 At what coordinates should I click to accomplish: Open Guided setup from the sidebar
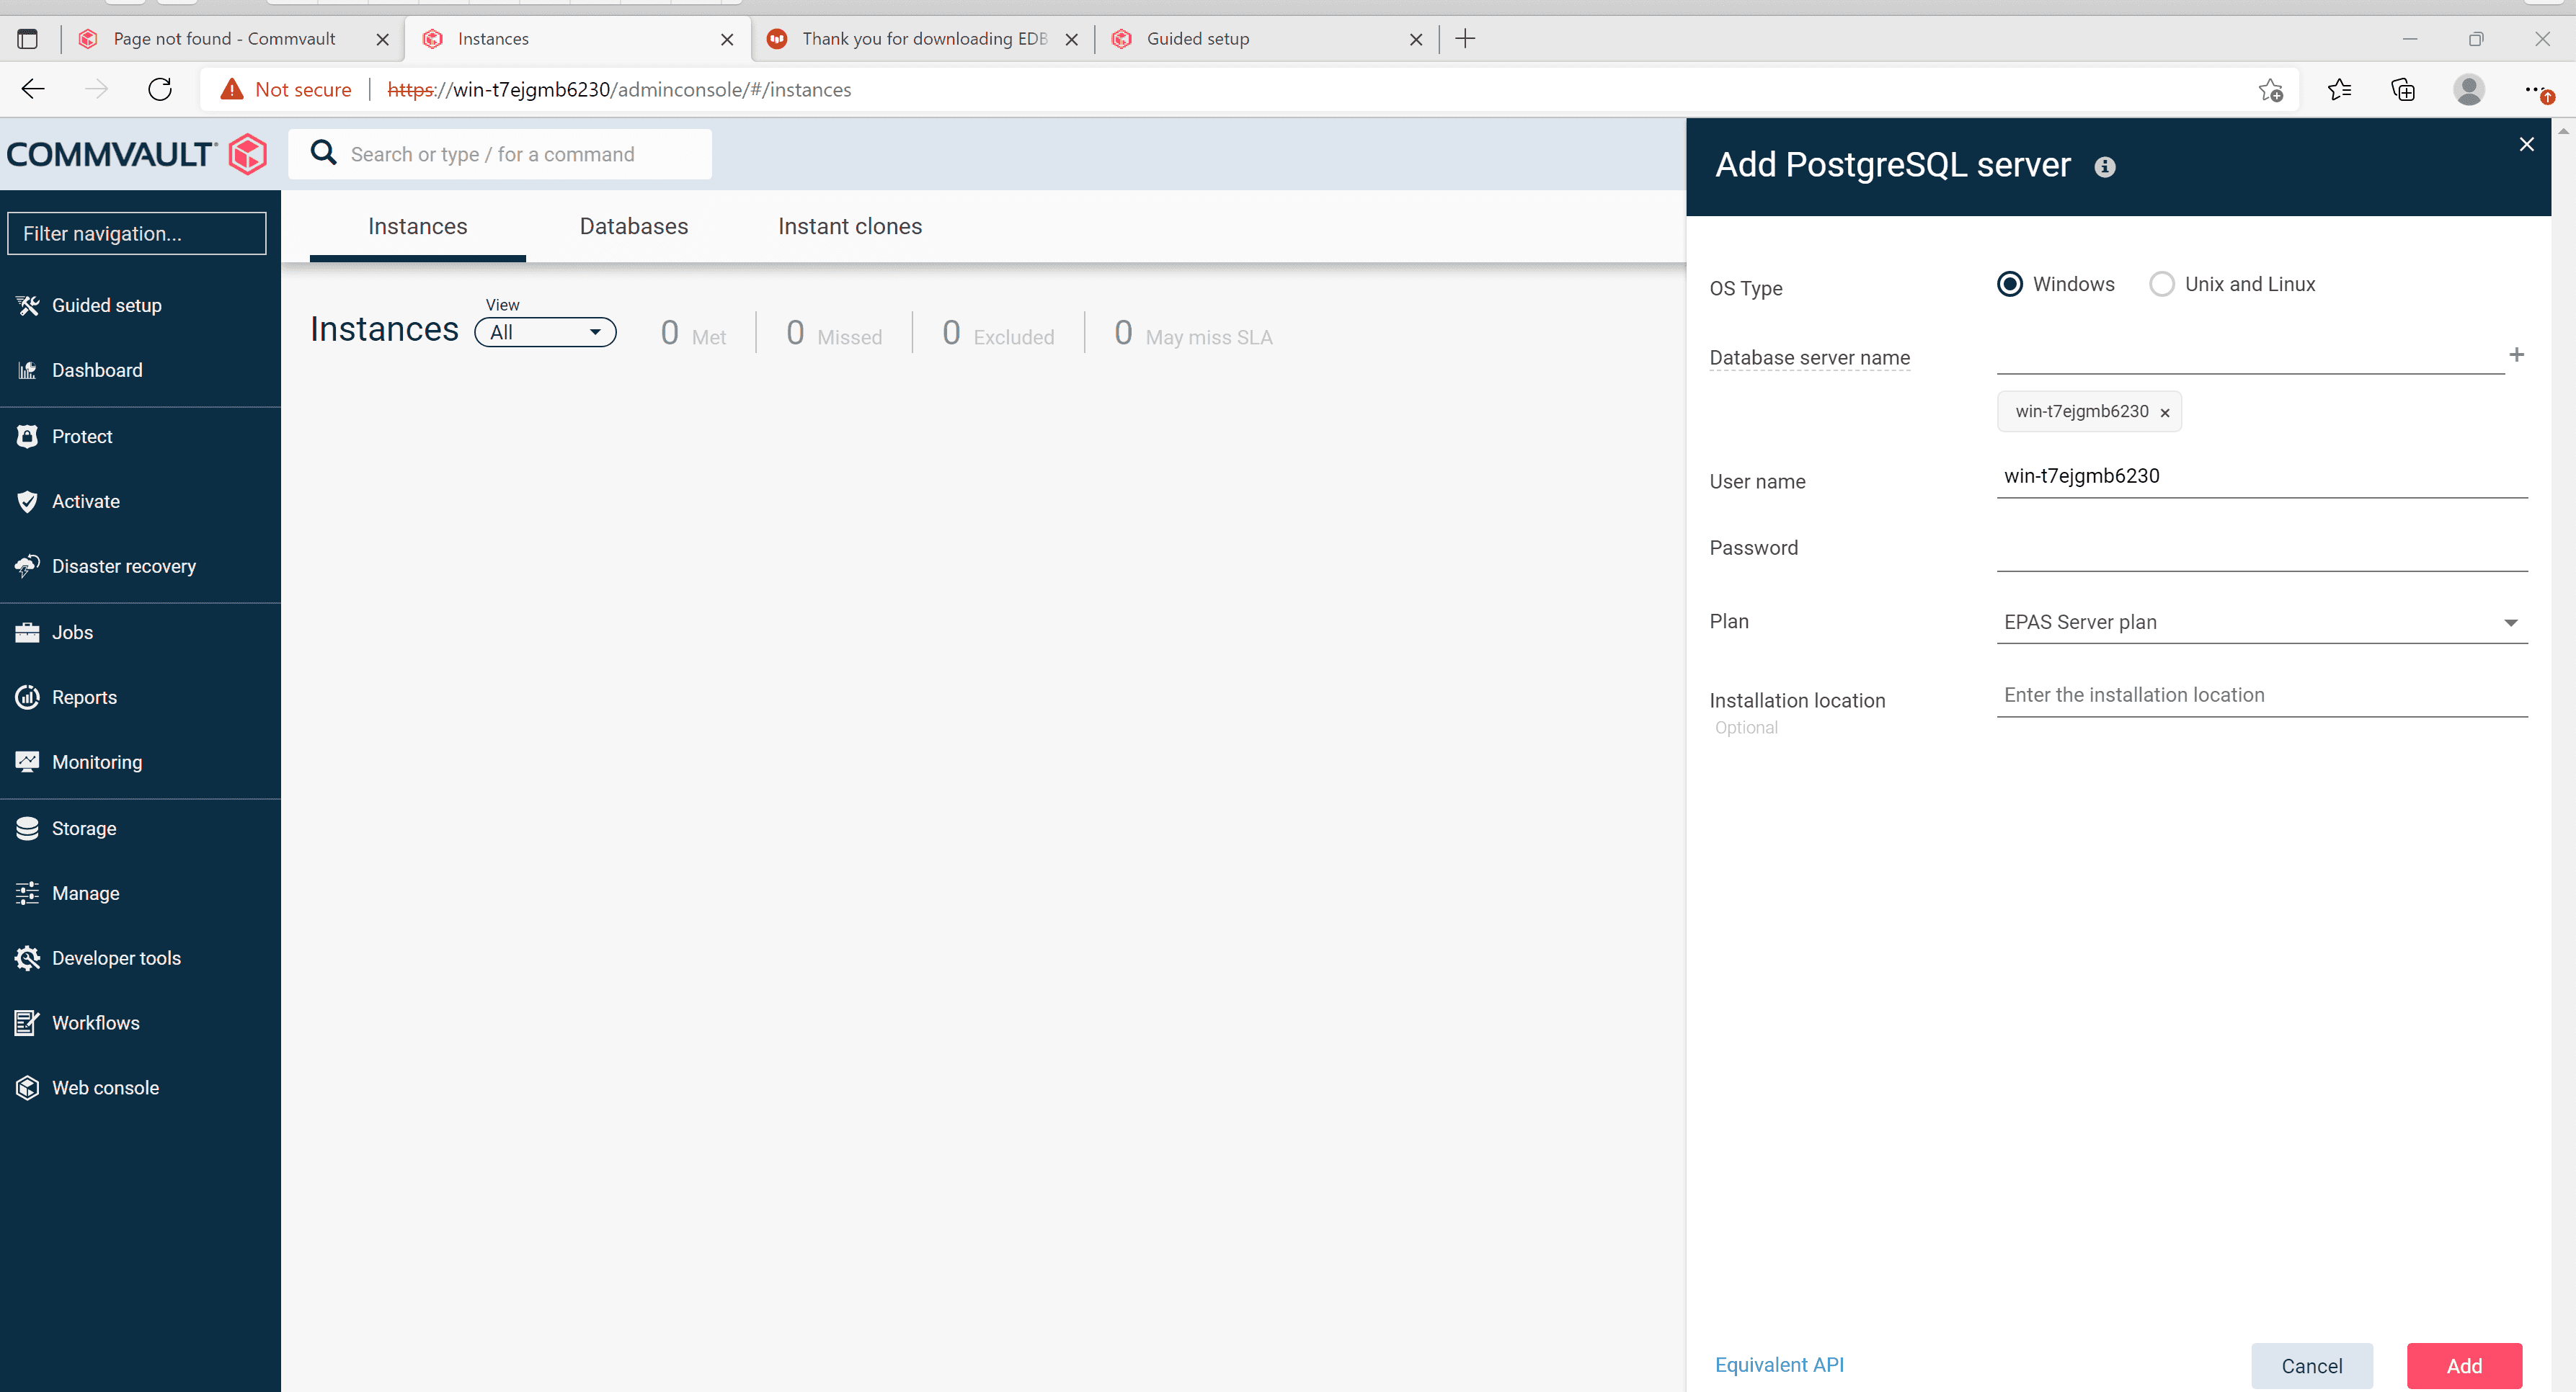106,305
